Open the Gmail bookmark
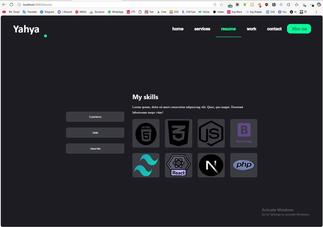323x227 pixels. [14, 12]
